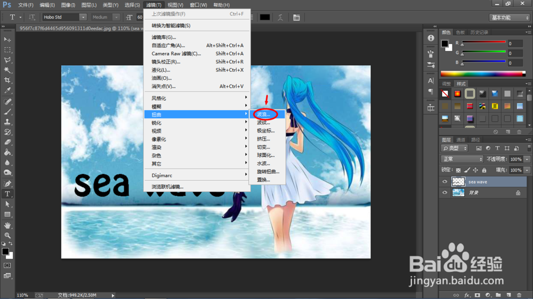Switch to the 色板 tab
Screen dimensions: 533x299
(x=461, y=32)
